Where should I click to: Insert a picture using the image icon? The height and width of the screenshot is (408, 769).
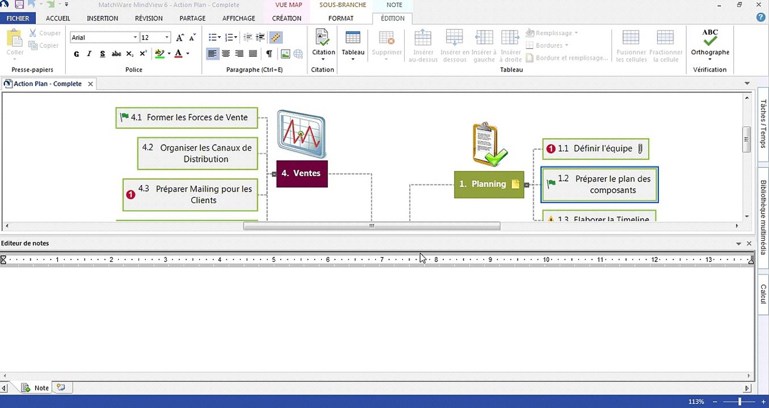click(285, 54)
